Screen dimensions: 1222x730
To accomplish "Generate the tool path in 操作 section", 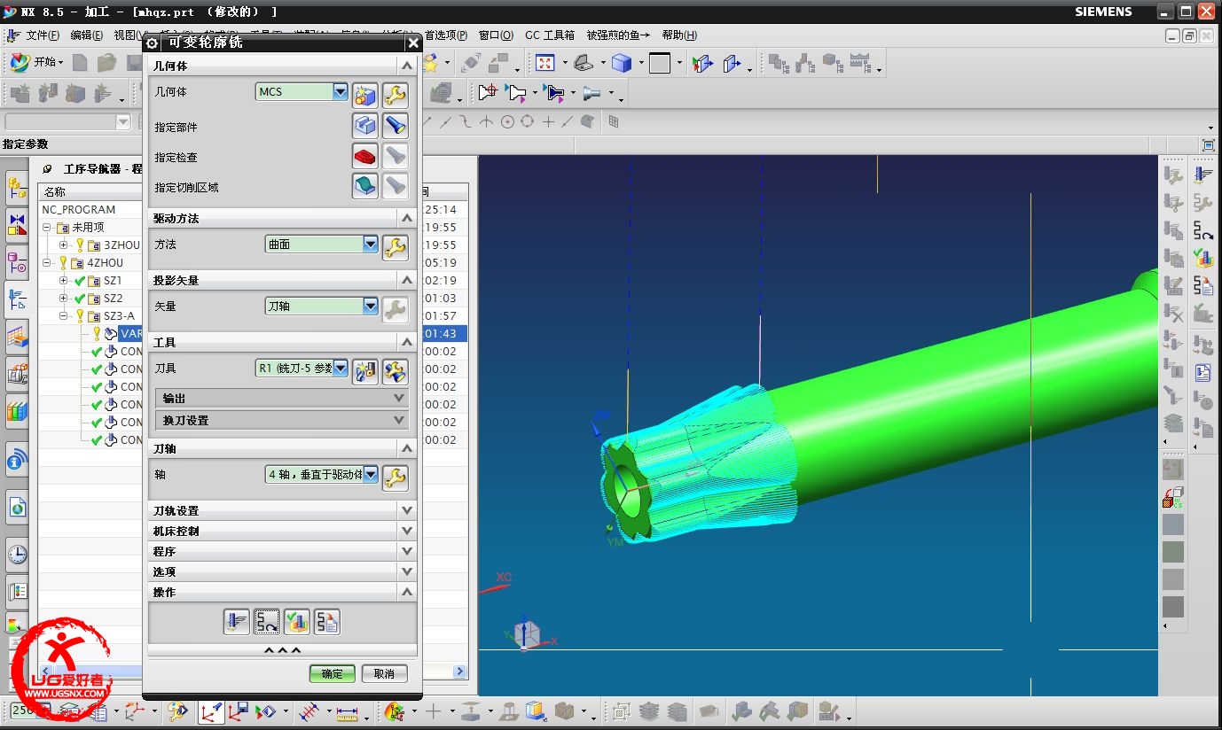I will (237, 622).
